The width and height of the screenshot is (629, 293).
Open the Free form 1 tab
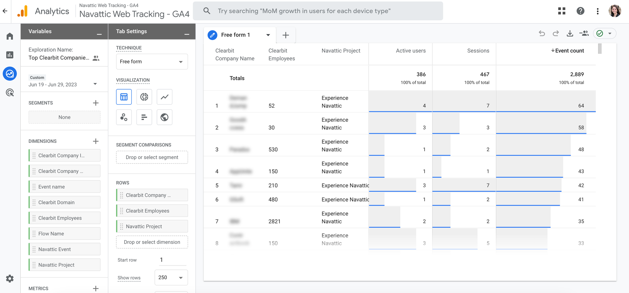coord(236,35)
